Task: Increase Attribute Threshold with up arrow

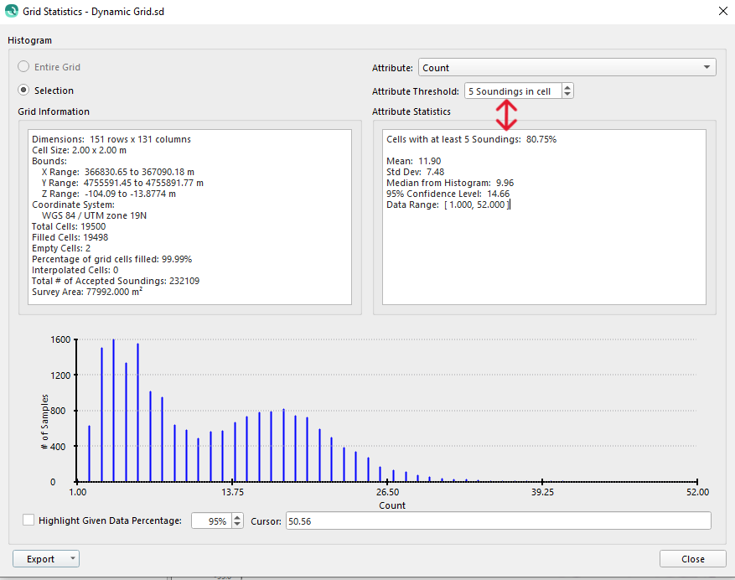Action: point(567,87)
